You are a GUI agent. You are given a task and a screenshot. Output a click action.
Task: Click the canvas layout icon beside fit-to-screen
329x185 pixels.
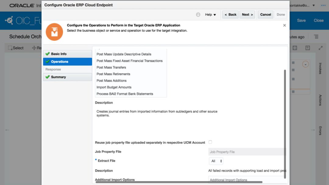[x=308, y=48]
